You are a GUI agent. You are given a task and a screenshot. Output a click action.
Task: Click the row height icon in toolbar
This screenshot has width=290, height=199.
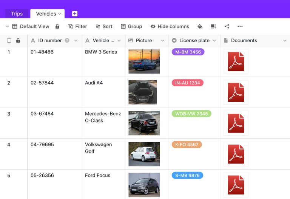213,26
